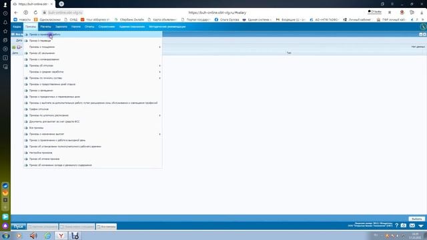Expand Приказы об отпусках submenu arrow
Viewport: 427px width, 240px height.
159,65
